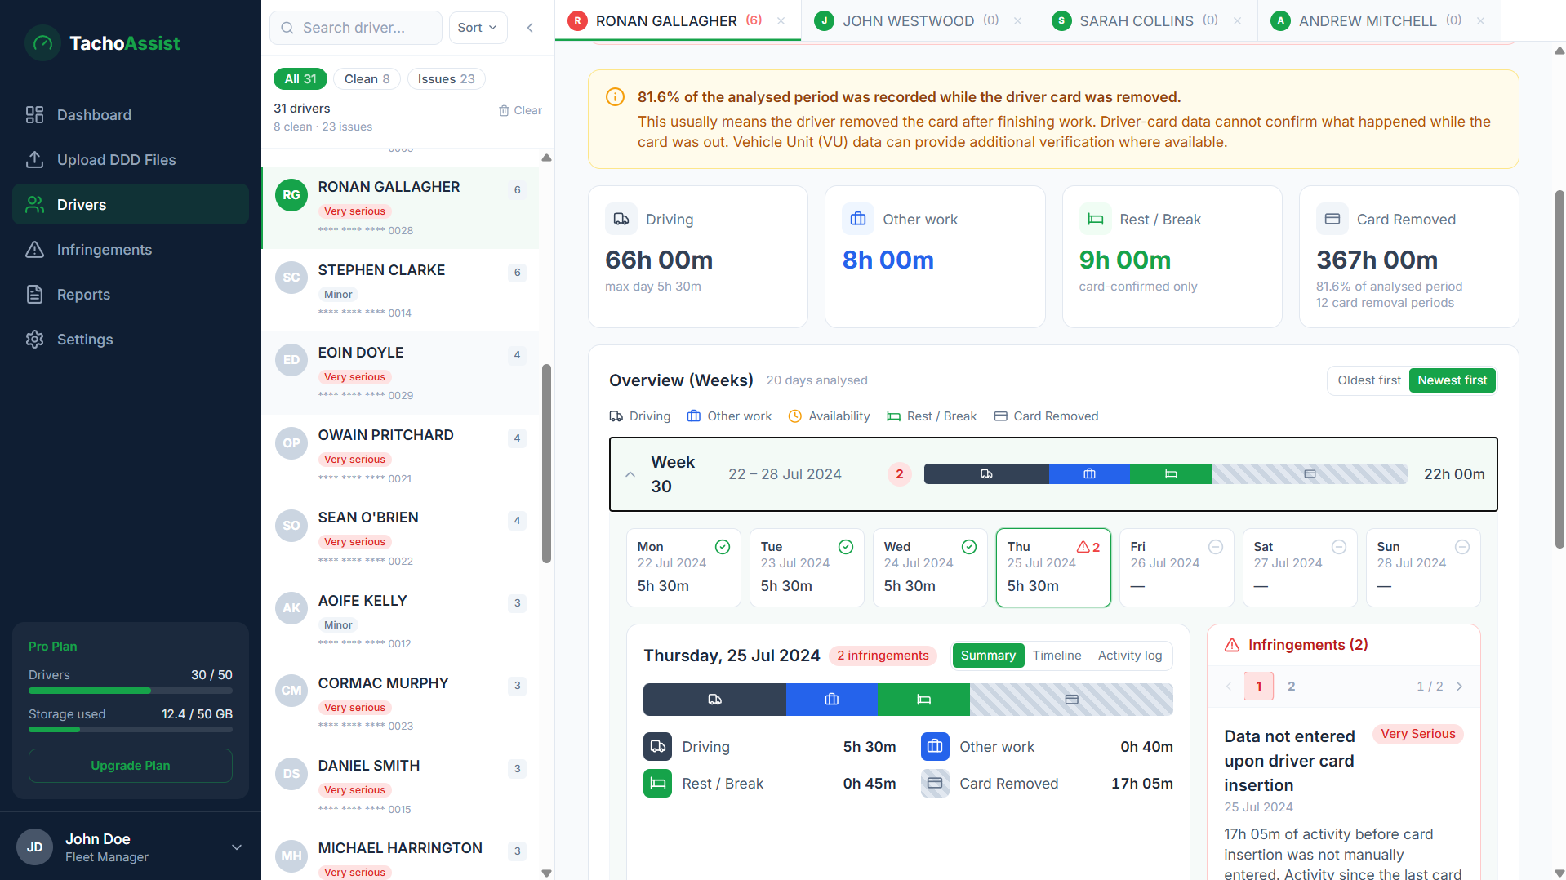1566x880 pixels.
Task: Open OWAIN PRITCHARD driver entry
Action: 400,456
